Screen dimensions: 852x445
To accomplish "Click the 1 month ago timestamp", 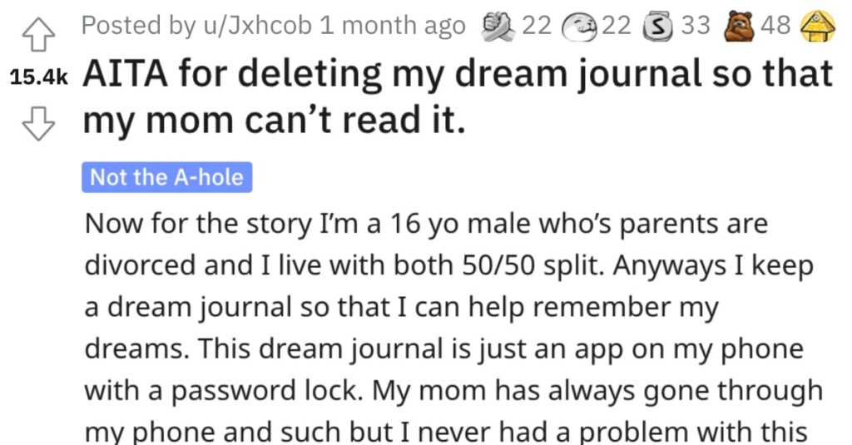I will pyautogui.click(x=393, y=26).
